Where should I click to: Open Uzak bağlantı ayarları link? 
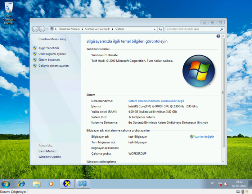[53, 54]
